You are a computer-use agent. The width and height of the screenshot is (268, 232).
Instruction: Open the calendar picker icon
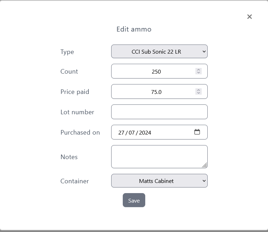[197, 132]
